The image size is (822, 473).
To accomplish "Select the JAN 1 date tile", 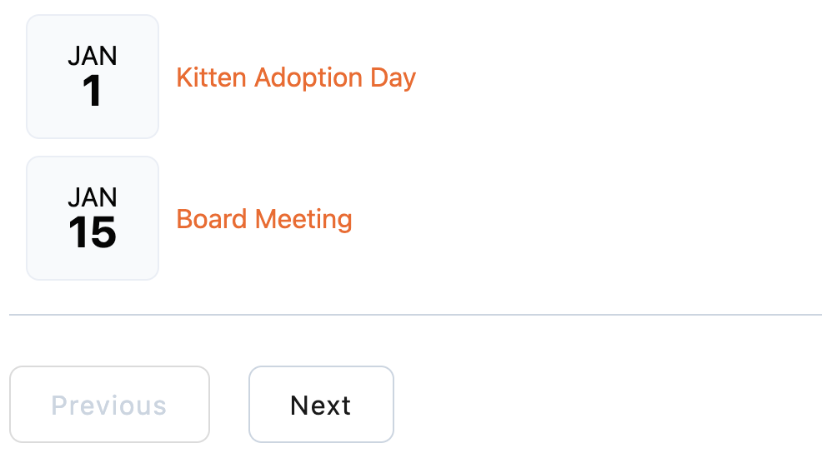I will (x=93, y=77).
